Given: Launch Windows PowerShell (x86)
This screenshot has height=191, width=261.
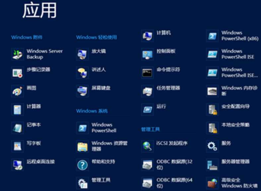Looking at the screenshot, I should tap(232, 36).
